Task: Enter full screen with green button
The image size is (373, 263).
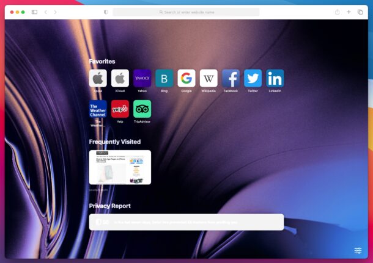Action: 23,12
